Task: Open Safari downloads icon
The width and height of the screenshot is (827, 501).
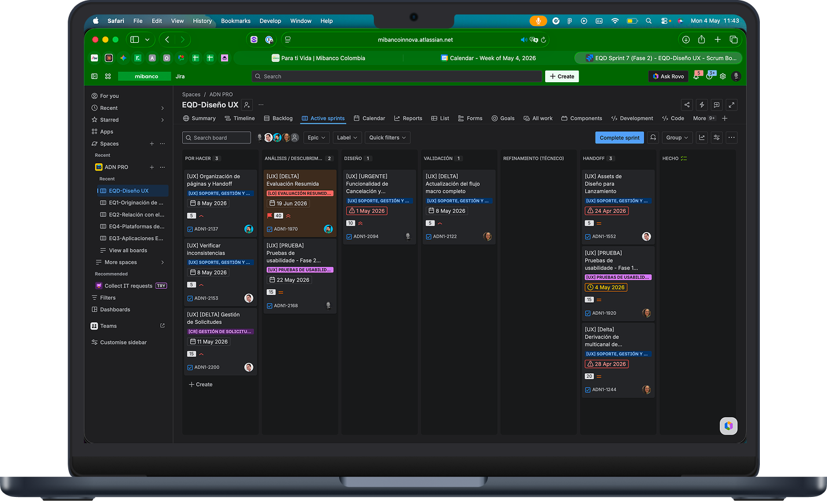Action: point(686,39)
